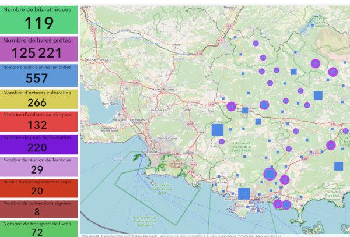Select rightmost purple circle in the map's upper area
This screenshot has width=350, height=237.
(x=333, y=72)
